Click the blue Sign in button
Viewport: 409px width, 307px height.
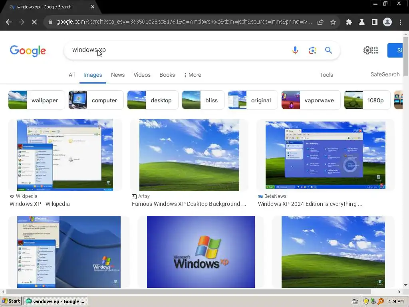(x=395, y=50)
